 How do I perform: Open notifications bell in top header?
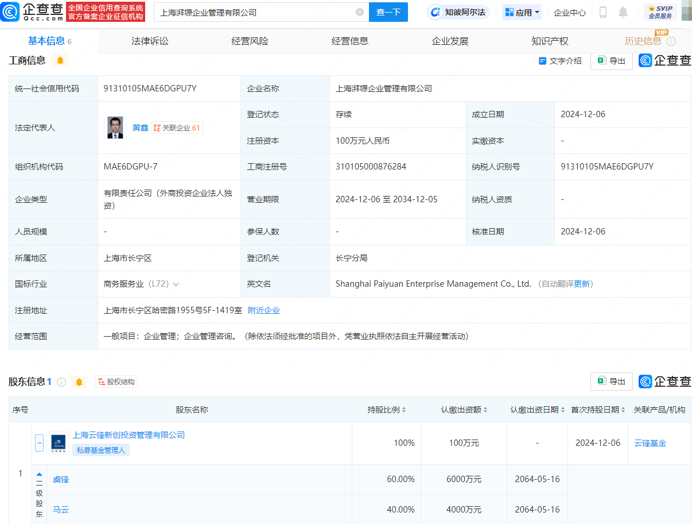pyautogui.click(x=623, y=12)
